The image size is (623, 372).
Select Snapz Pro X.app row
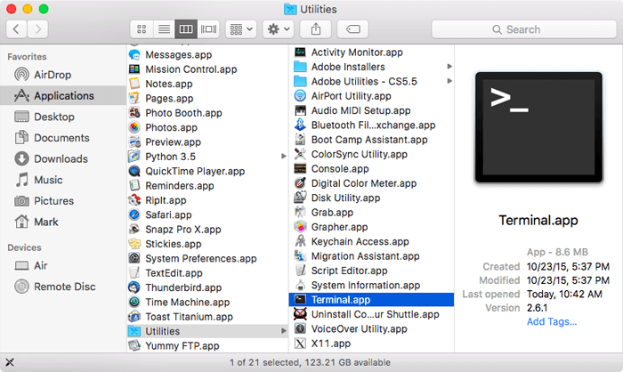pos(207,230)
